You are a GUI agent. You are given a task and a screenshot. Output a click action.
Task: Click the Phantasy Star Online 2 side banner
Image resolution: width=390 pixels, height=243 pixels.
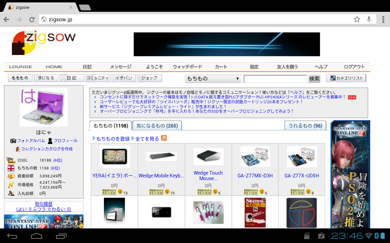(350, 174)
